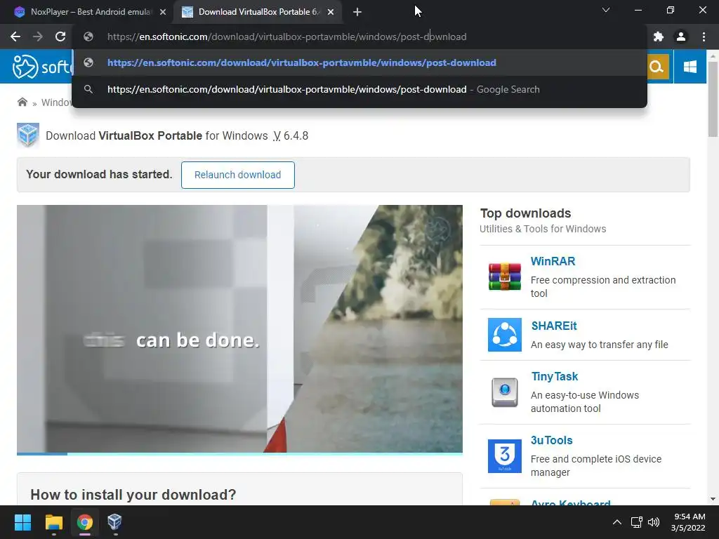Open the WinRAR link
This screenshot has height=539, width=719.
click(x=553, y=261)
